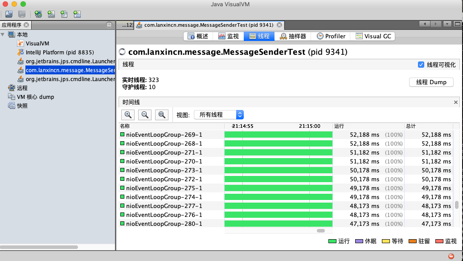
Task: Open the 抽样器 tab
Action: [293, 36]
